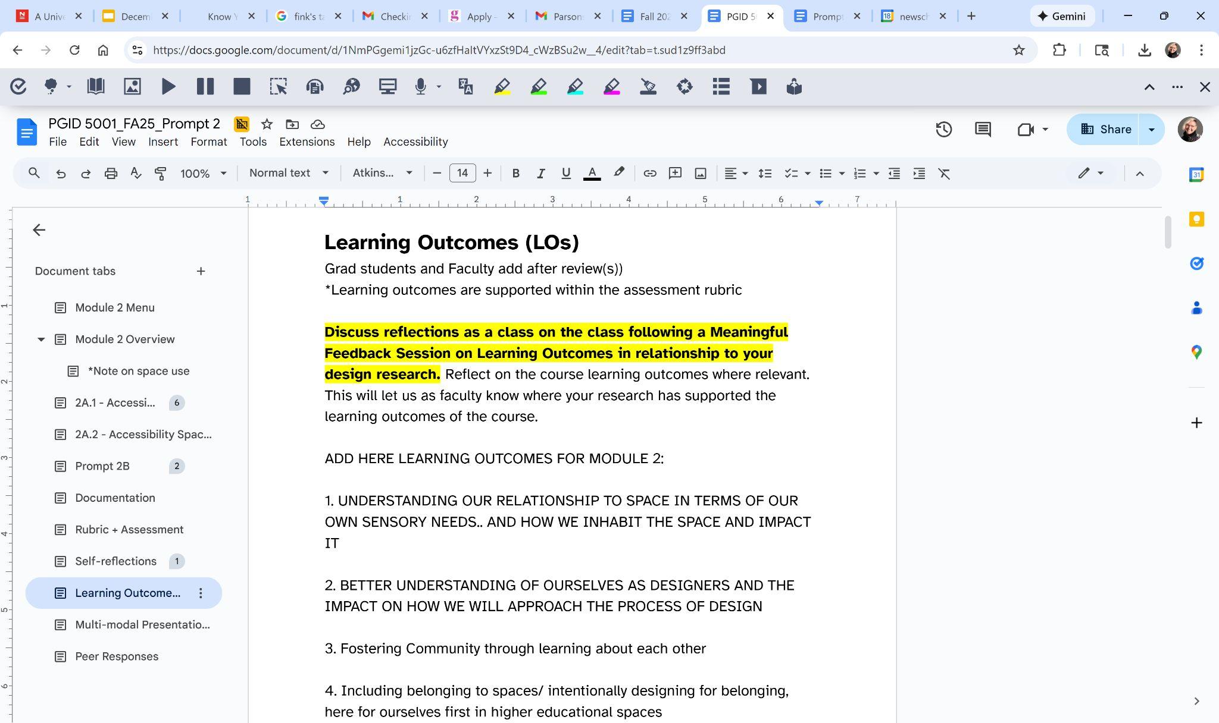
Task: Click the Bold formatting icon
Action: [515, 173]
